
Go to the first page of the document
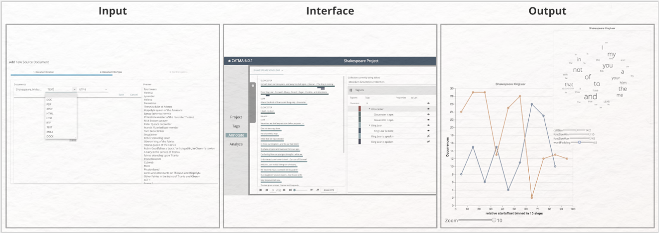(x=261, y=190)
